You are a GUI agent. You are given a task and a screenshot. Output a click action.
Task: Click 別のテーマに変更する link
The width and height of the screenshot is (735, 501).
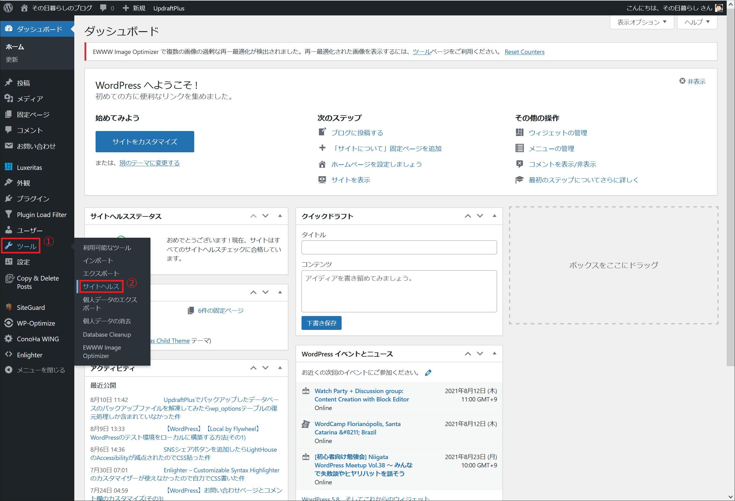pyautogui.click(x=149, y=163)
